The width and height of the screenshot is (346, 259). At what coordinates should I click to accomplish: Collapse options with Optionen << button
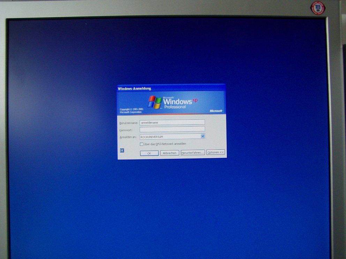pyautogui.click(x=216, y=152)
